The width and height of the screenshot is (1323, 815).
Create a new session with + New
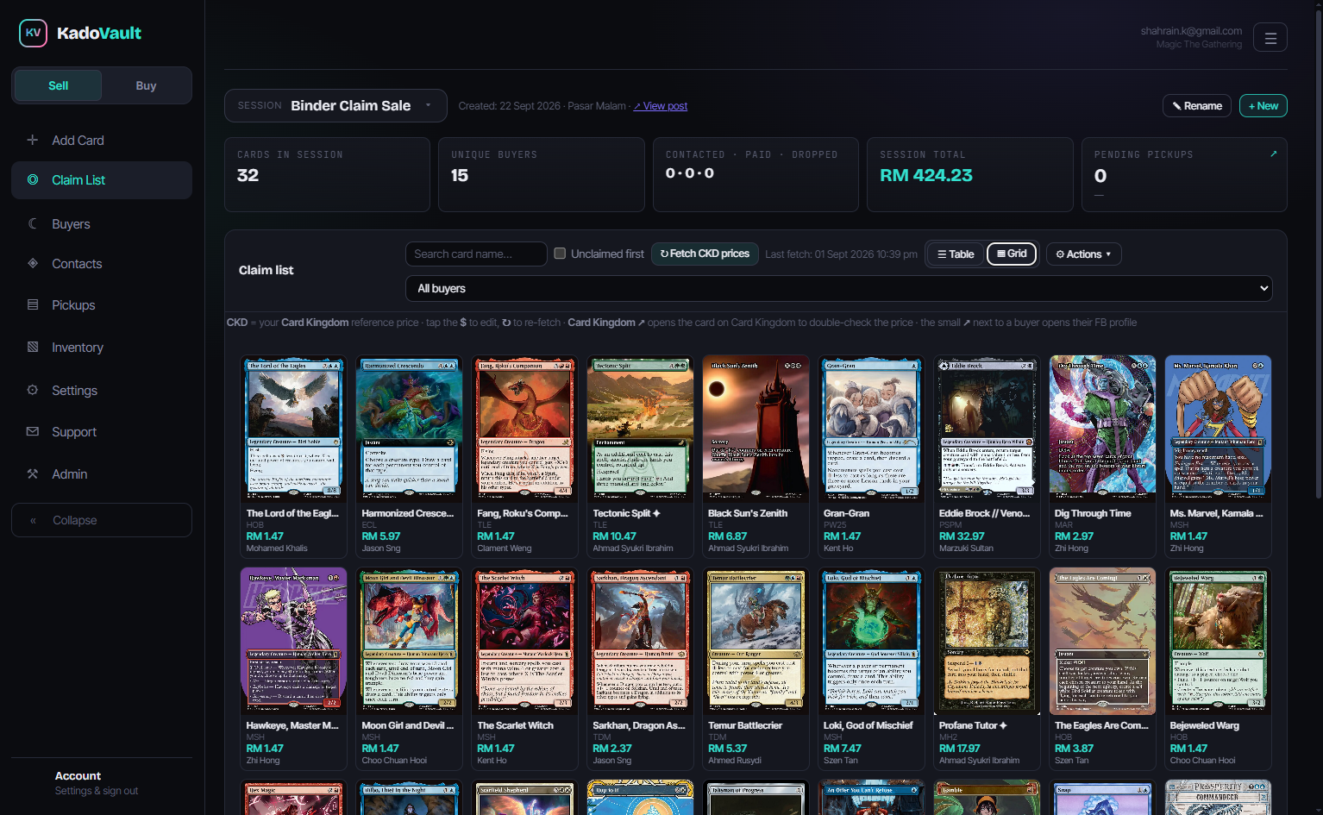point(1263,105)
